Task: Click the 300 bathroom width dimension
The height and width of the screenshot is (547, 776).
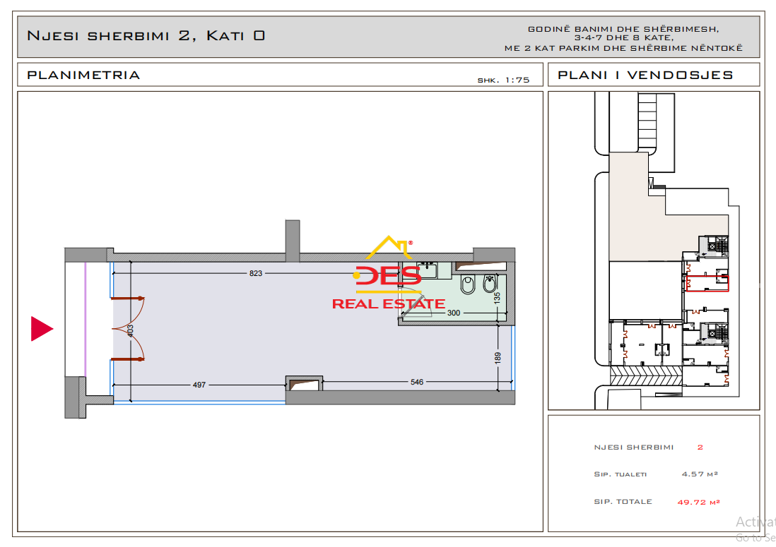Action: [453, 313]
